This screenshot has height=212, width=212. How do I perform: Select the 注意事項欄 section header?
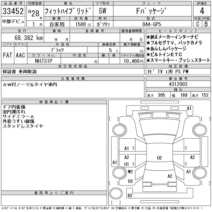tap(73, 79)
